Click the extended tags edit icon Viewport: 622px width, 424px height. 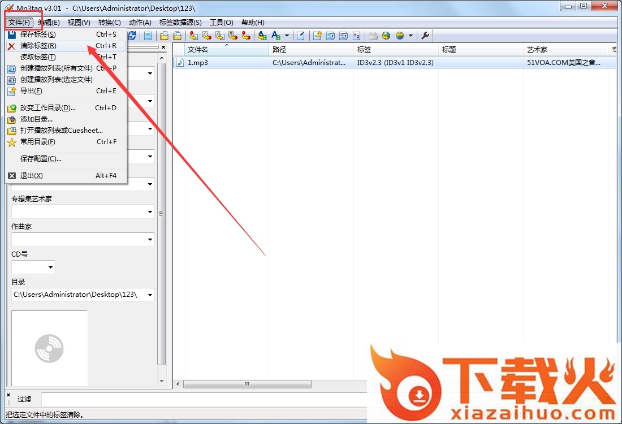(x=301, y=36)
